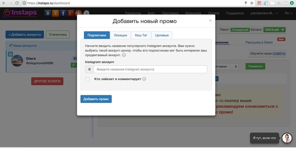The width and height of the screenshot is (296, 148).
Task: Show help for Кто лайкает и комментирует
Action: tap(144, 79)
